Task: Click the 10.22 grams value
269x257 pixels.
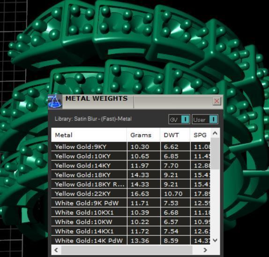Action: tap(140, 222)
